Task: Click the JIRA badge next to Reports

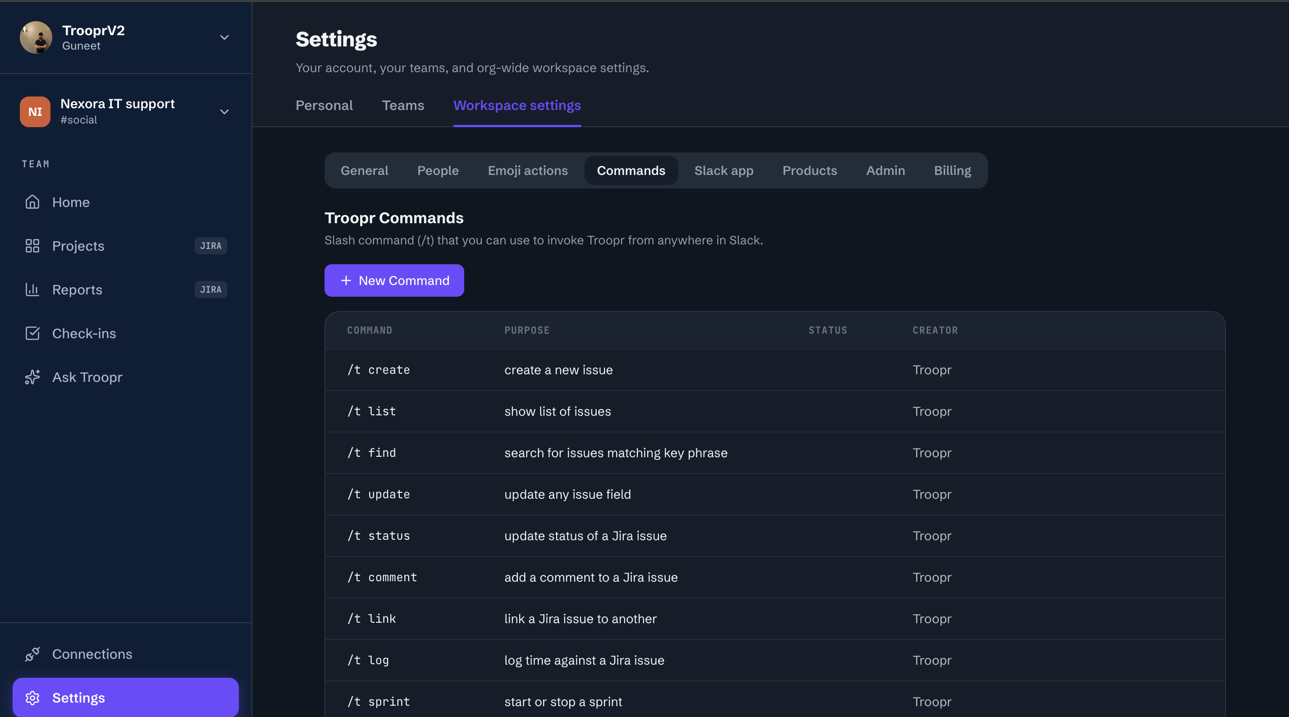Action: [210, 290]
